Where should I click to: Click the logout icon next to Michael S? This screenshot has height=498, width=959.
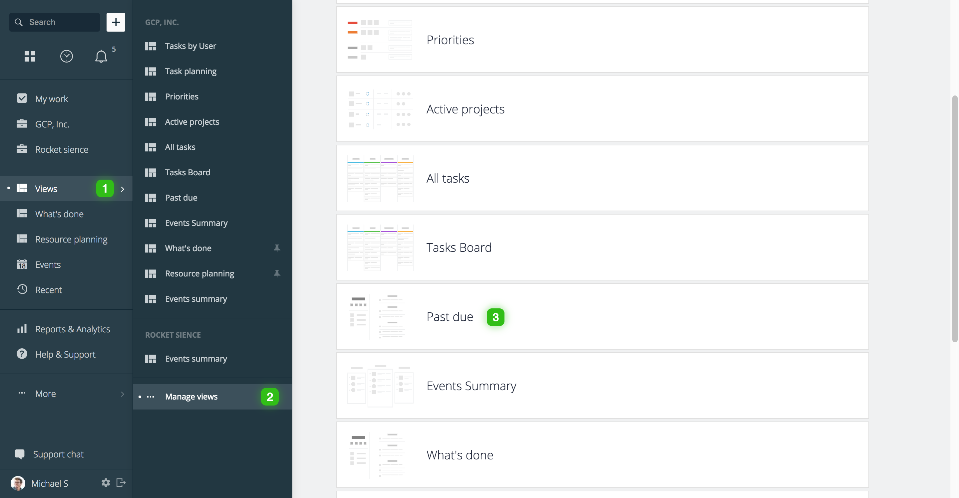coord(121,483)
